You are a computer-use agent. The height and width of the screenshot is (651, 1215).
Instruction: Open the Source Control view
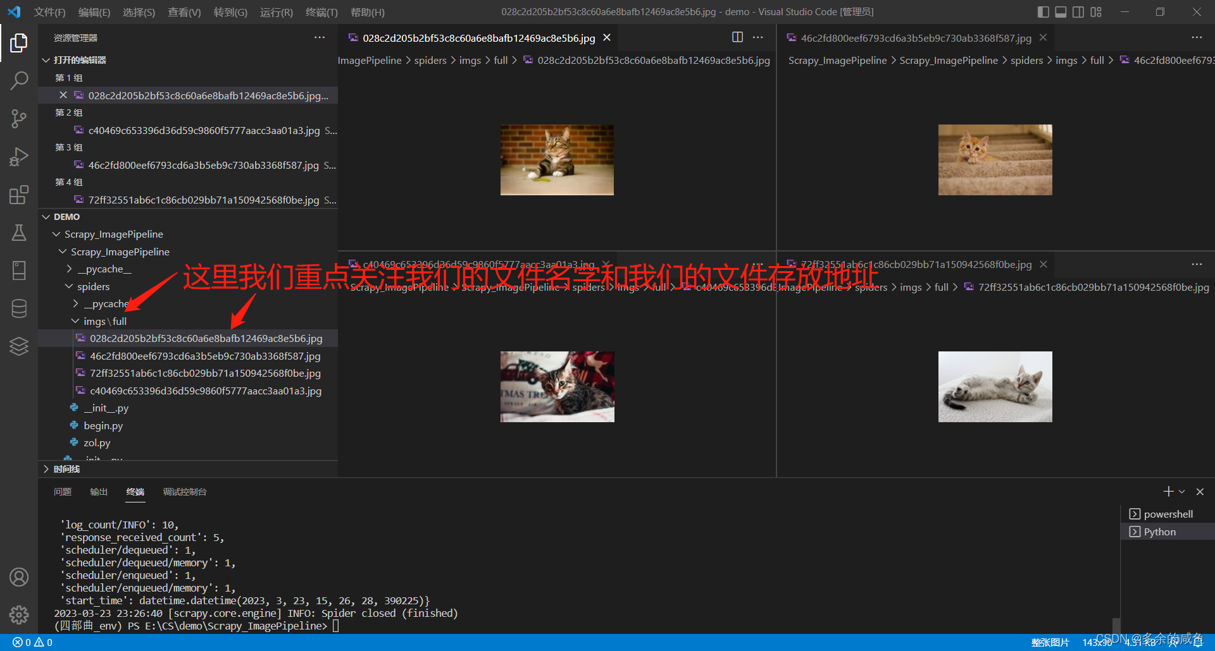point(19,119)
